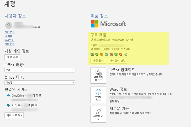The height and width of the screenshot is (127, 191).
Task: Open the 업데이트 옵션 button menu
Action: click(98, 75)
